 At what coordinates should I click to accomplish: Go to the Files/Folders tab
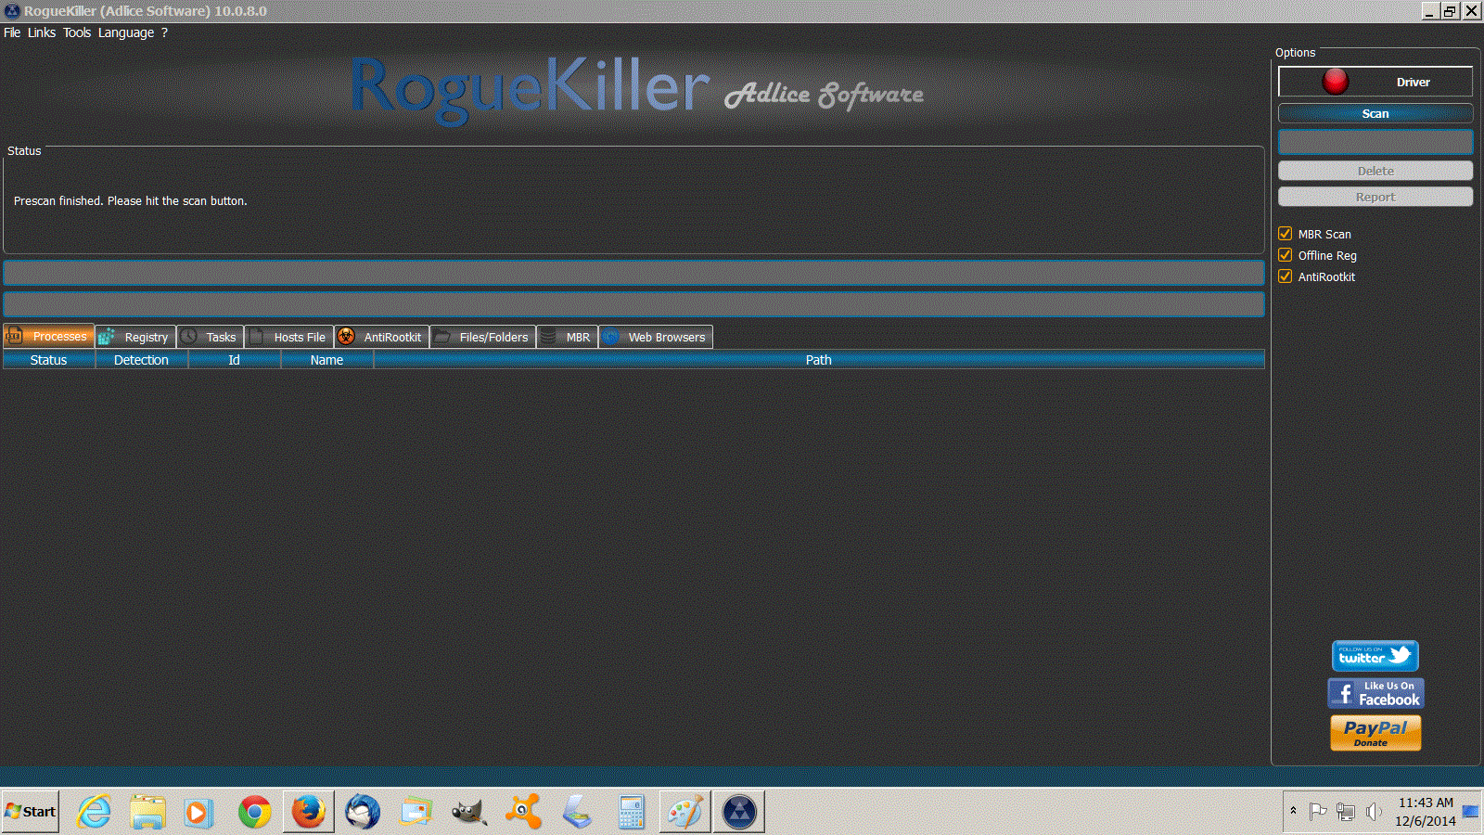[x=483, y=337]
